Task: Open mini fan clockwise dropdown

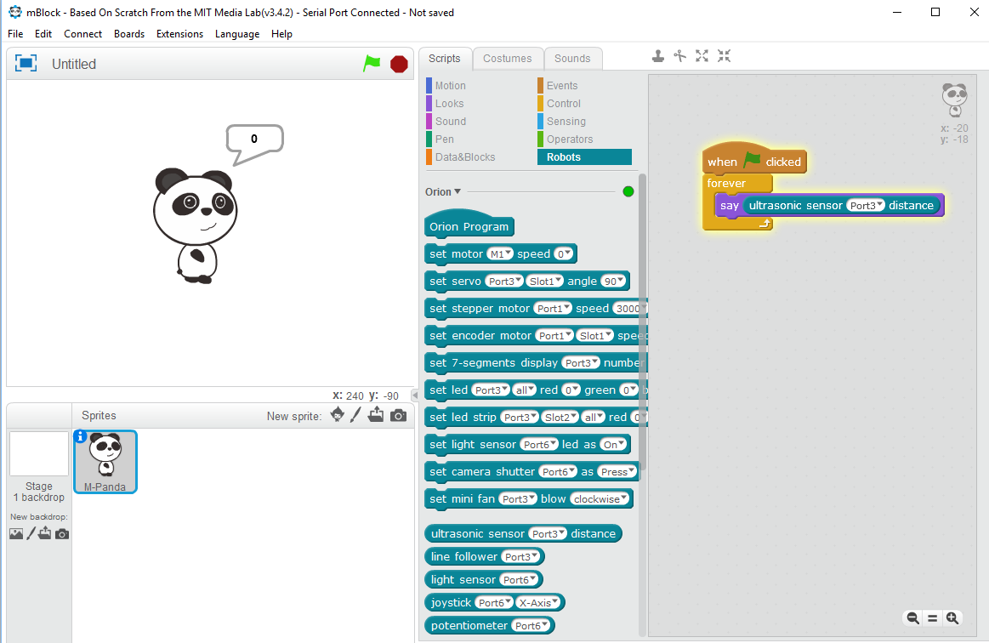Action: [x=600, y=499]
